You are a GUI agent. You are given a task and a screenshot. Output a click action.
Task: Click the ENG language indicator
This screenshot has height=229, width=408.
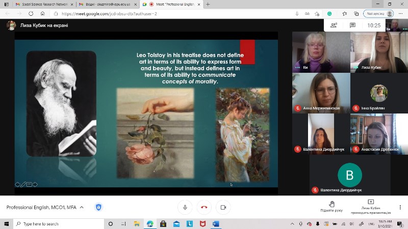[x=371, y=224]
